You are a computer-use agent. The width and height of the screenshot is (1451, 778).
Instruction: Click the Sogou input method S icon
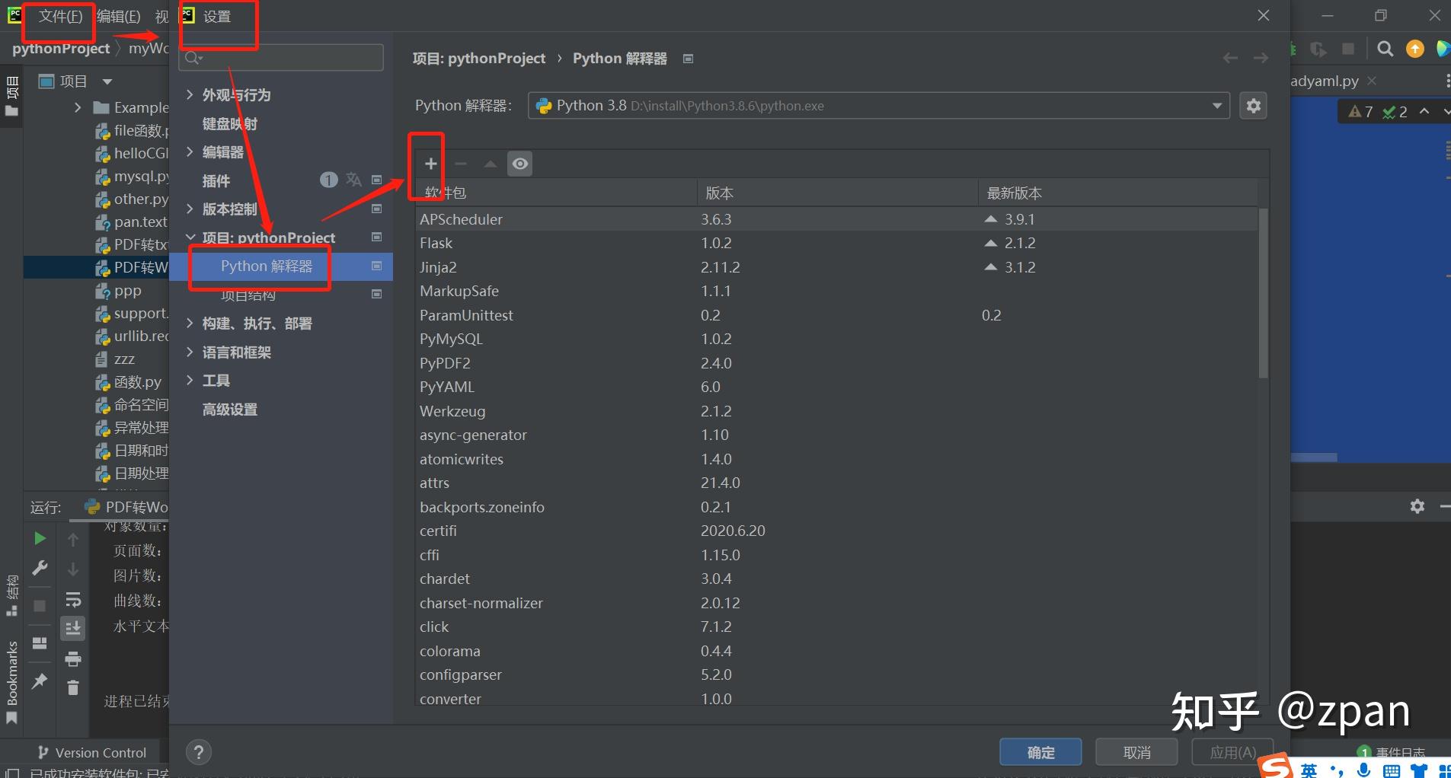[x=1276, y=766]
